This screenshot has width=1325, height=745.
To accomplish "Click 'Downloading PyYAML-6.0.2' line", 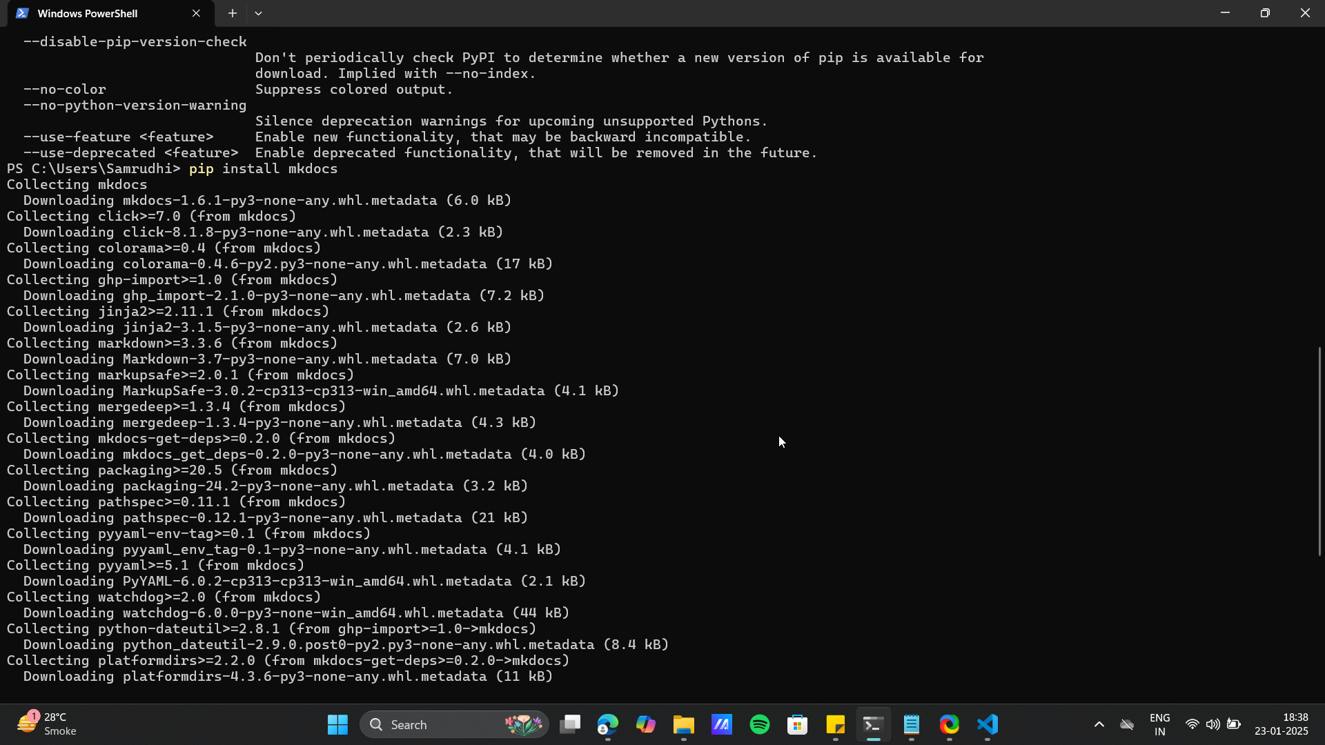I will pyautogui.click(x=305, y=582).
